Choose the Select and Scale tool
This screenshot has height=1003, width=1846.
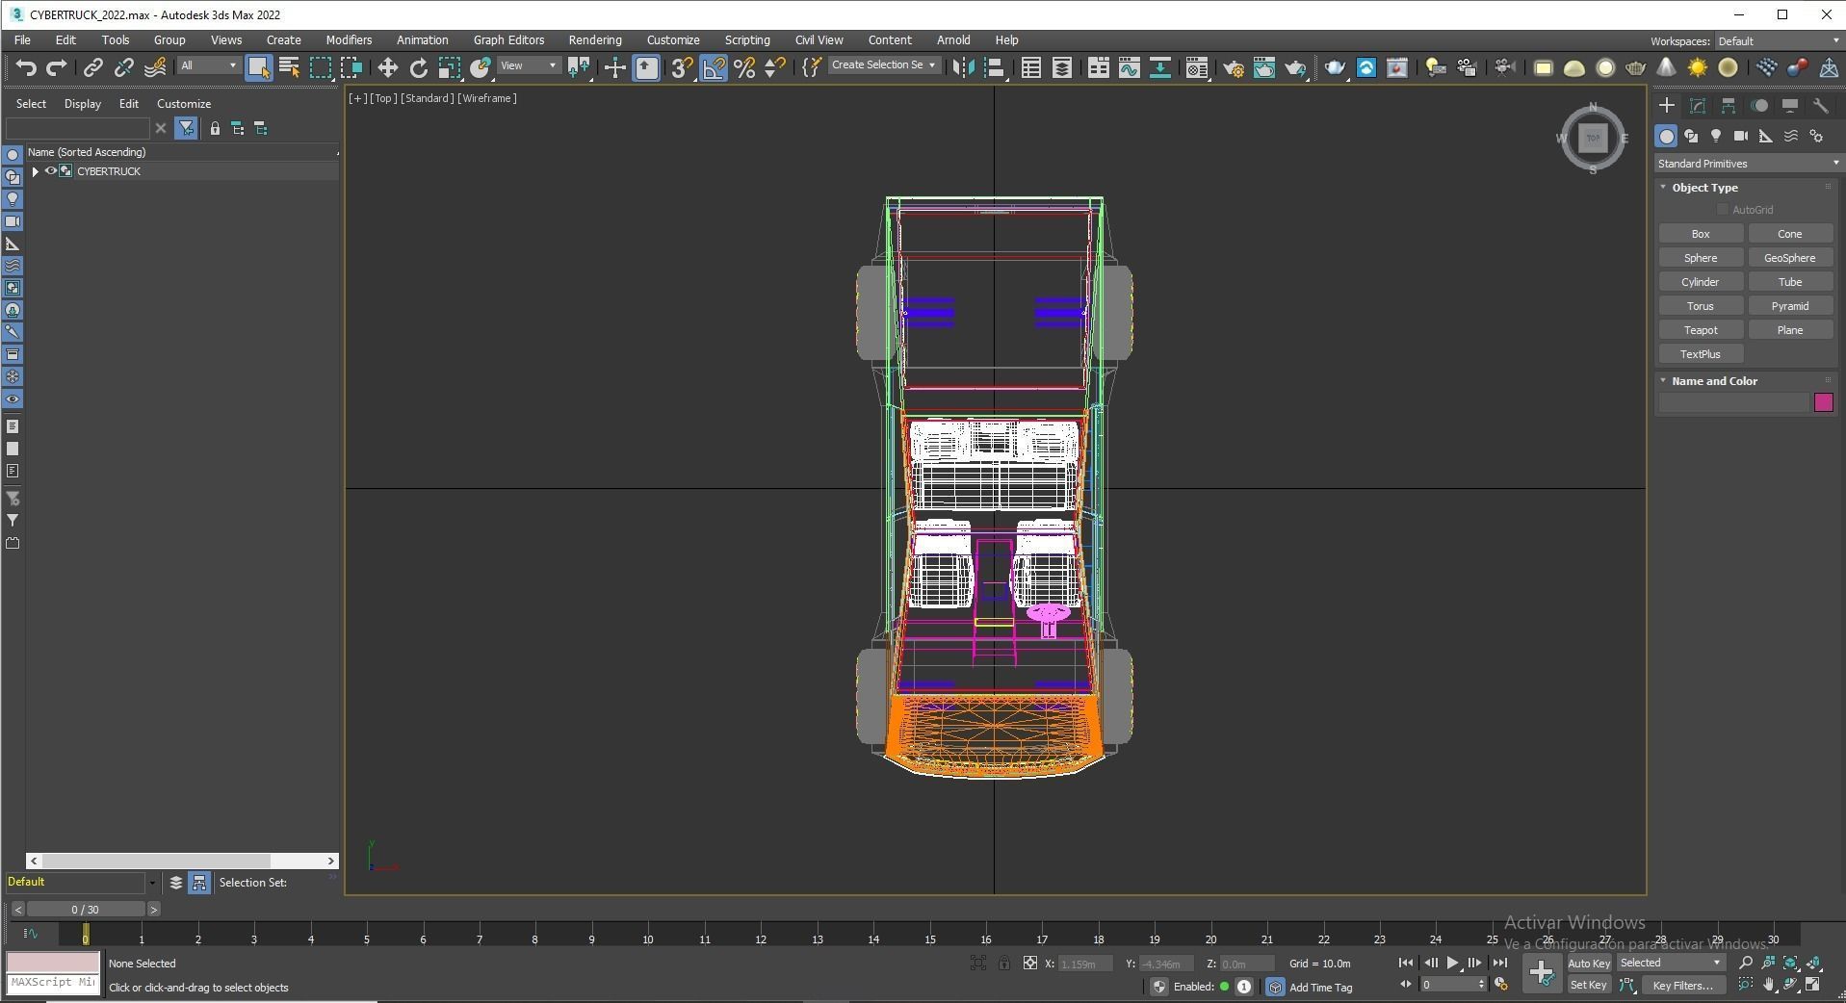449,67
